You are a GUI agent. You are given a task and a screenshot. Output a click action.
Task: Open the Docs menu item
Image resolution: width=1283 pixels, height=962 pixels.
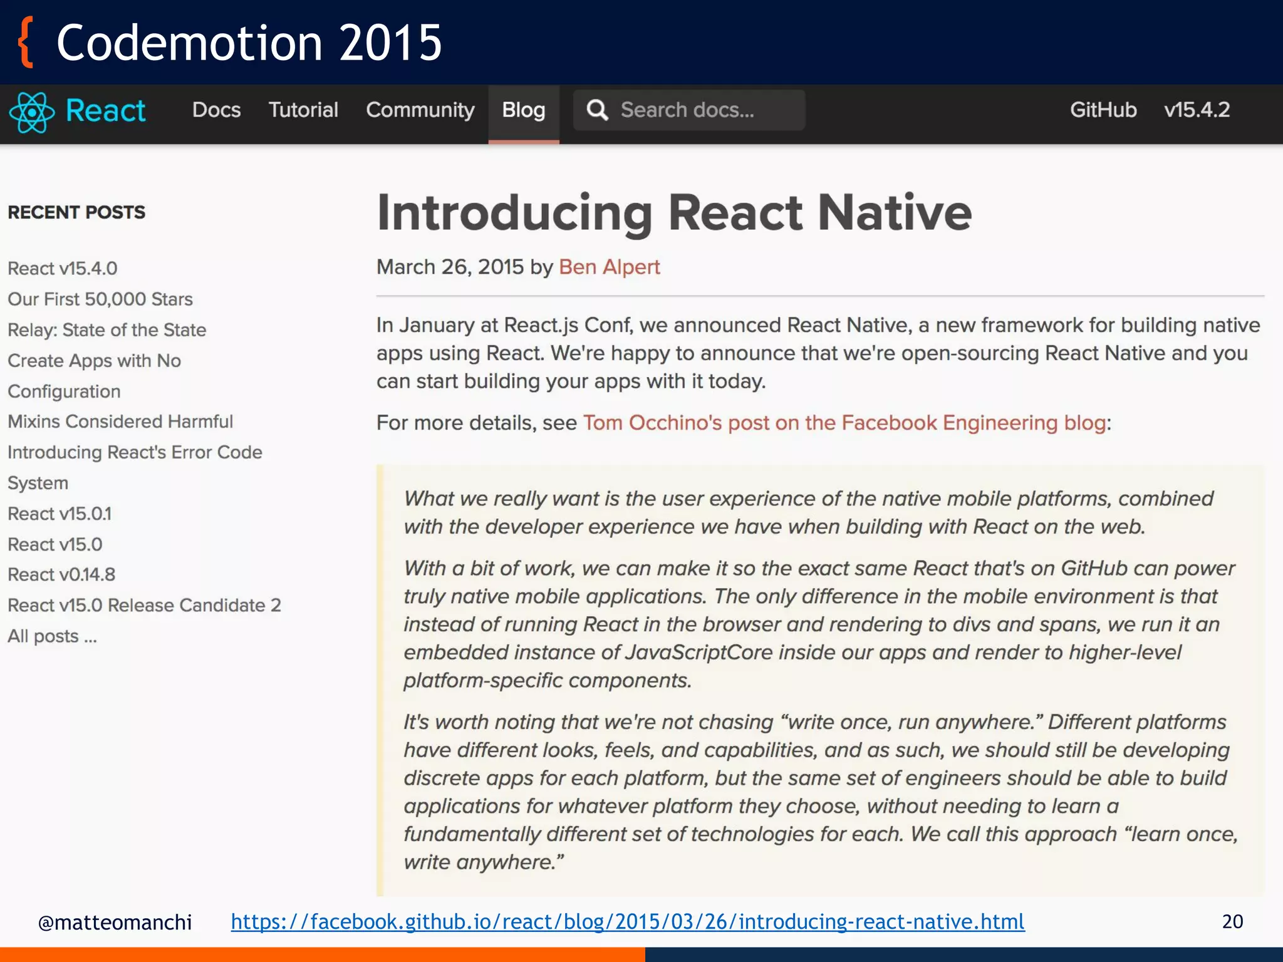[x=216, y=110]
